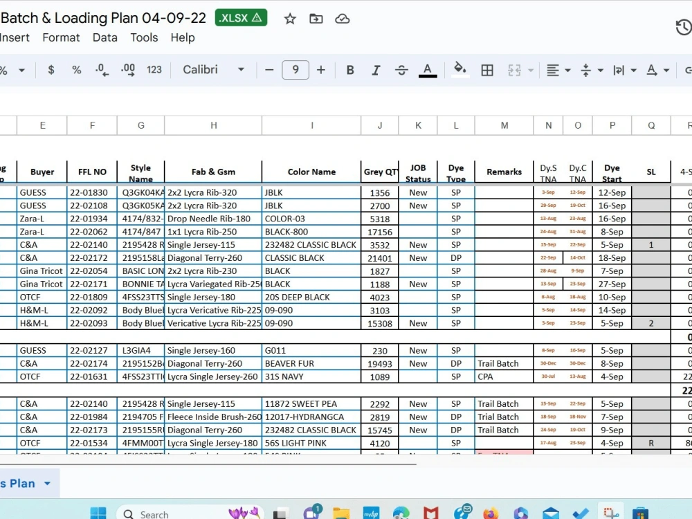Screen dimensions: 692x519
Task: Select the cell 31S NAVY
Action: (x=311, y=376)
